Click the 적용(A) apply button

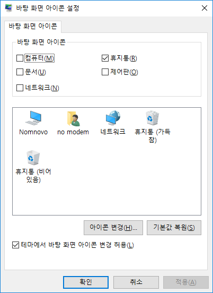pyautogui.click(x=186, y=282)
